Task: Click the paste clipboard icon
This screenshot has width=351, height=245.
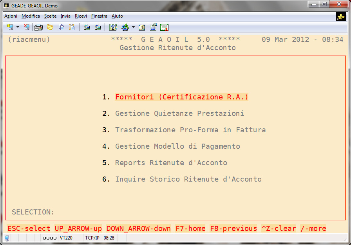Action: (72, 27)
